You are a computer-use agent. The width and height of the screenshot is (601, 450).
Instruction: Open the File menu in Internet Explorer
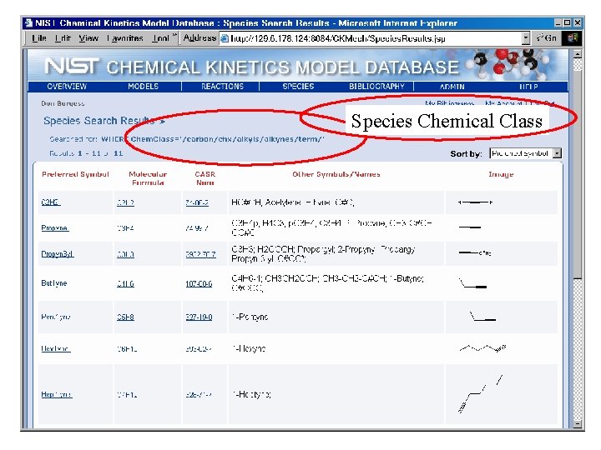[x=38, y=38]
